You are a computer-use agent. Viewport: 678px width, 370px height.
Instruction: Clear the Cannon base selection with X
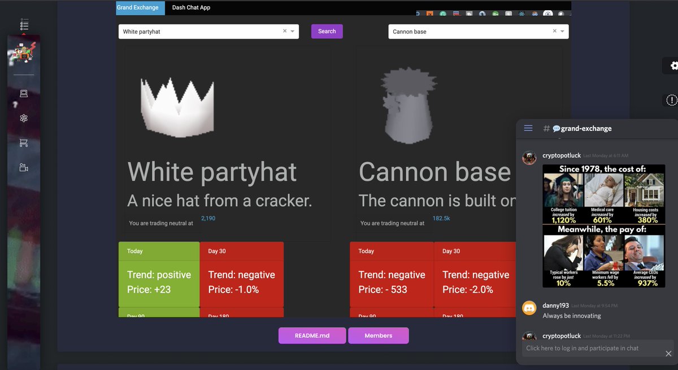point(554,31)
